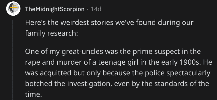Visit TheMidnightScorpion's user profile

[x=55, y=9]
